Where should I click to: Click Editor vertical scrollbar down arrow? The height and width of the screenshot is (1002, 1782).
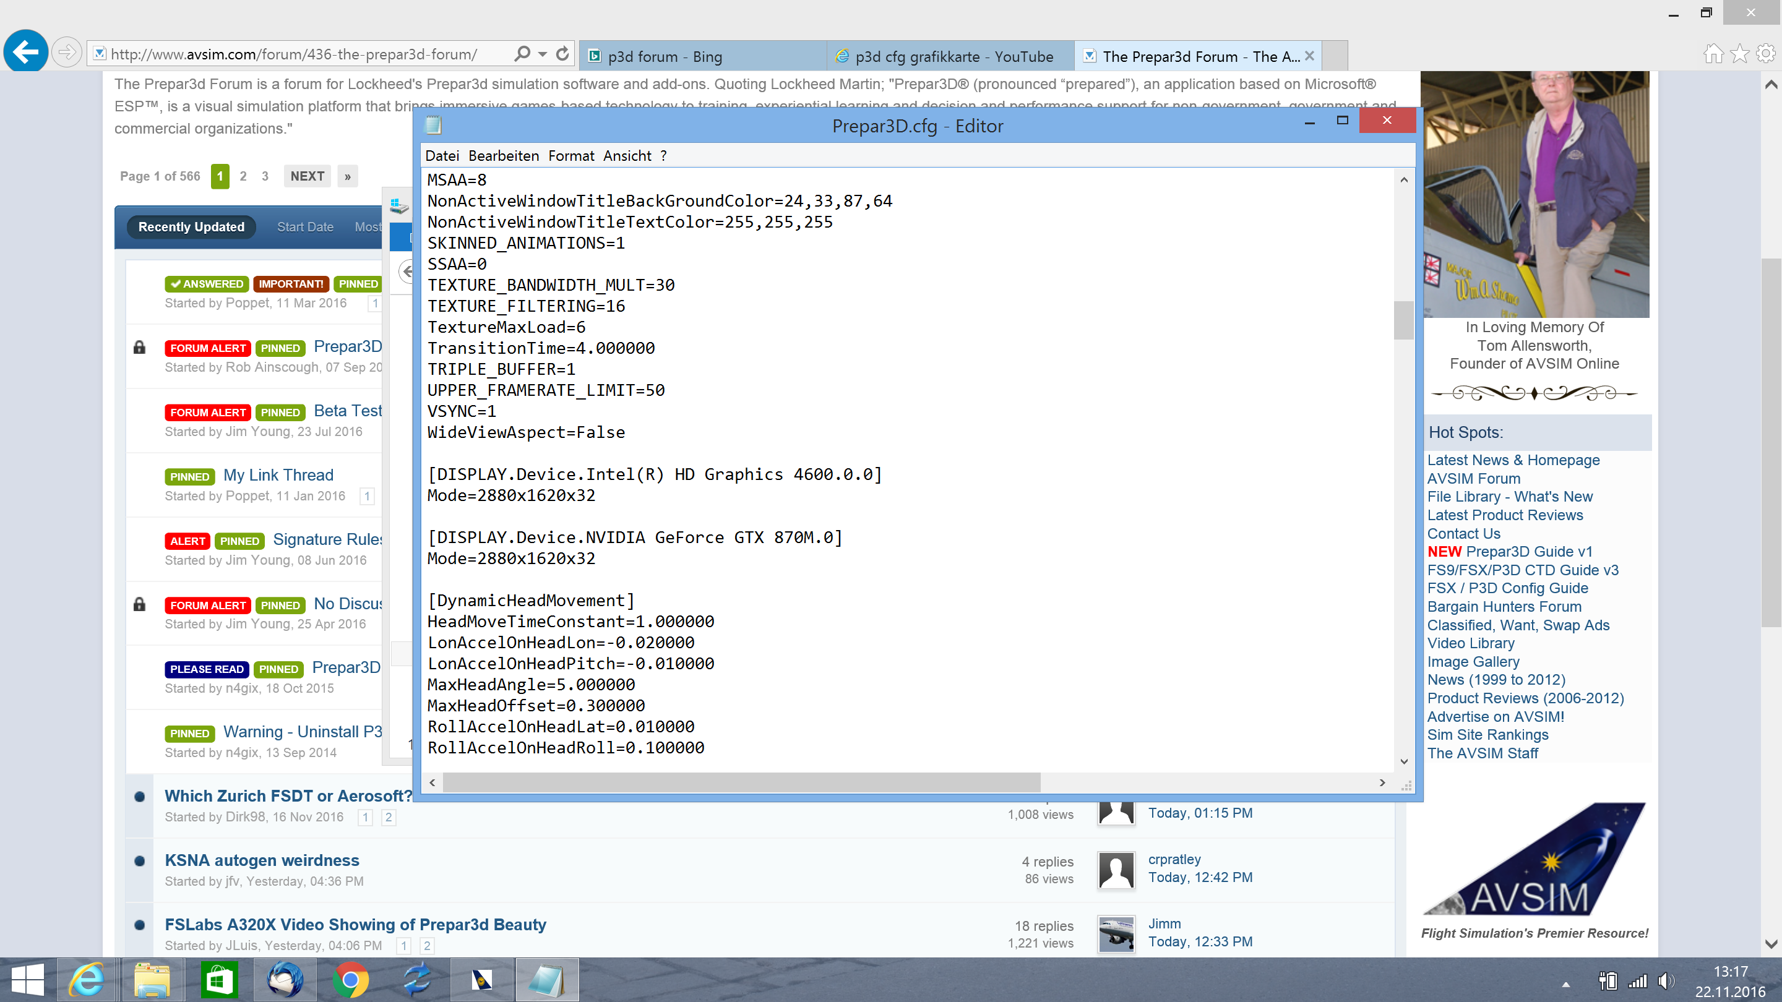(x=1403, y=761)
